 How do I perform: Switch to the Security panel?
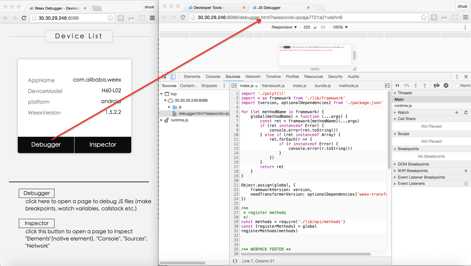click(335, 77)
